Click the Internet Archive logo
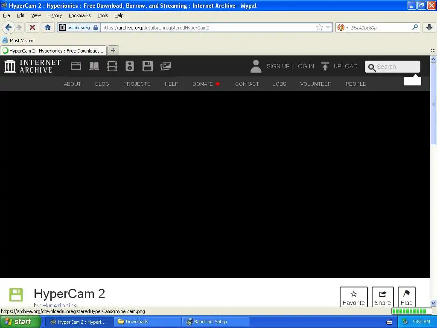Screen dimensions: 437x328 [32, 66]
